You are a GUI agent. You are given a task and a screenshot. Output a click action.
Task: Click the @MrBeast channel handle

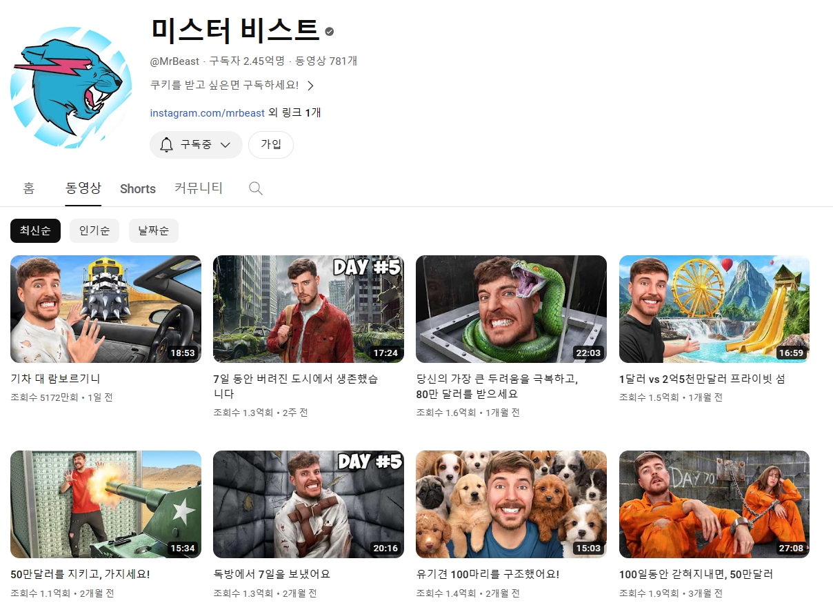click(x=174, y=61)
